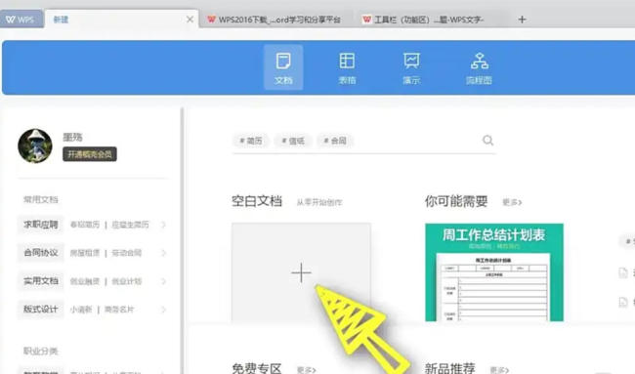This screenshot has width=635, height=374.
Task: Open the 求职应聘 category
Action: tap(41, 225)
